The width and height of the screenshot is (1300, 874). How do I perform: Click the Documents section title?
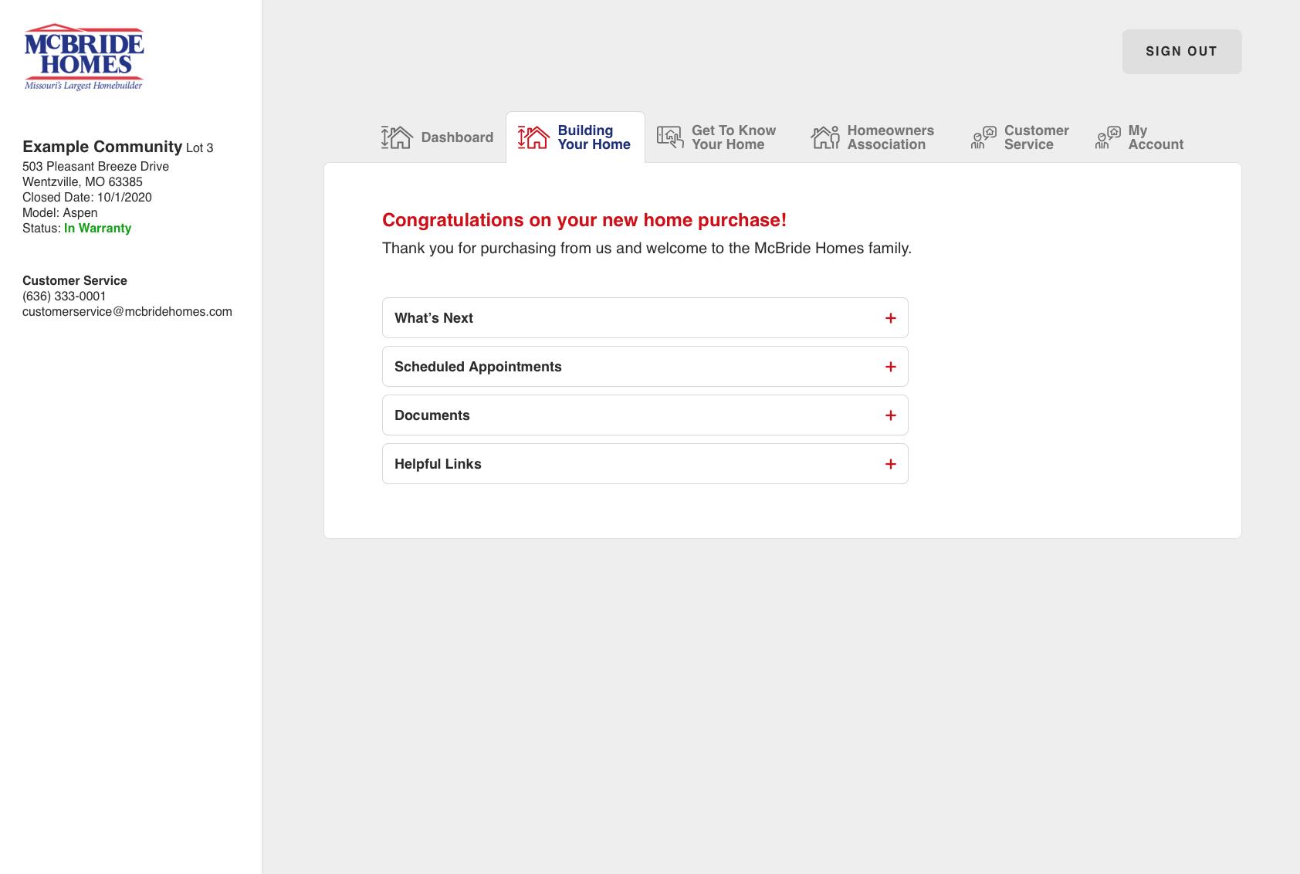coord(432,415)
